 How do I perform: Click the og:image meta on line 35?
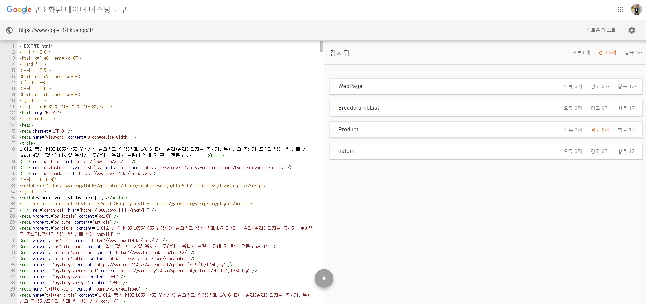point(126,265)
